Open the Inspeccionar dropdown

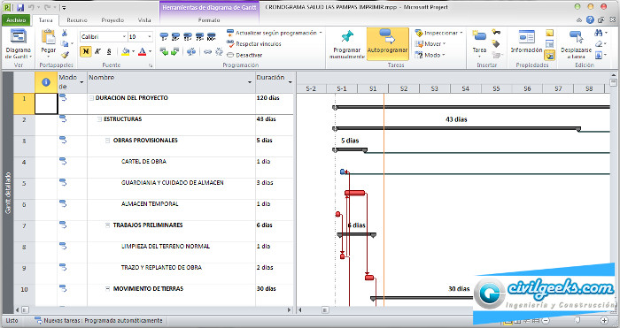tap(438, 33)
